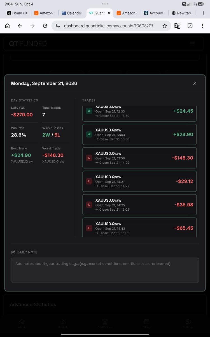
Task: Click the dimmed QT FUNDED logo
Action: click(x=28, y=44)
